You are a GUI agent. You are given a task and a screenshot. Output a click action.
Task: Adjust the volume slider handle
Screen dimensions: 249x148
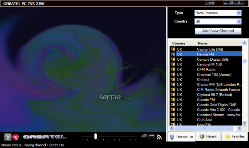tap(95, 136)
